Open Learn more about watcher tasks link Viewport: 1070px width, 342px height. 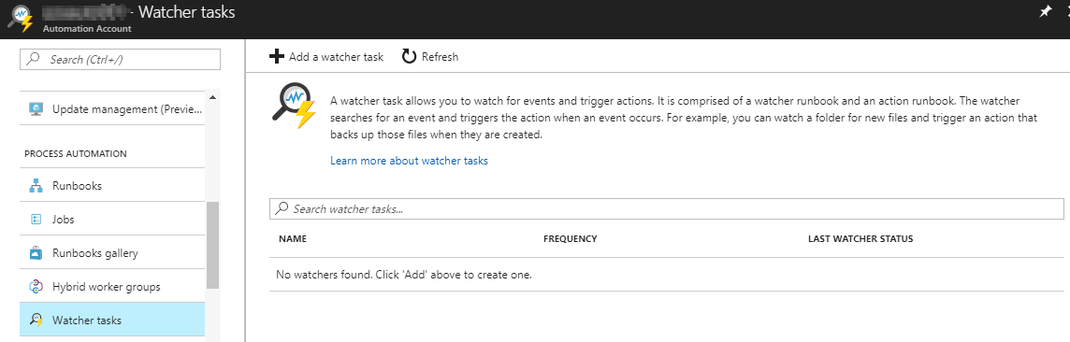(409, 161)
